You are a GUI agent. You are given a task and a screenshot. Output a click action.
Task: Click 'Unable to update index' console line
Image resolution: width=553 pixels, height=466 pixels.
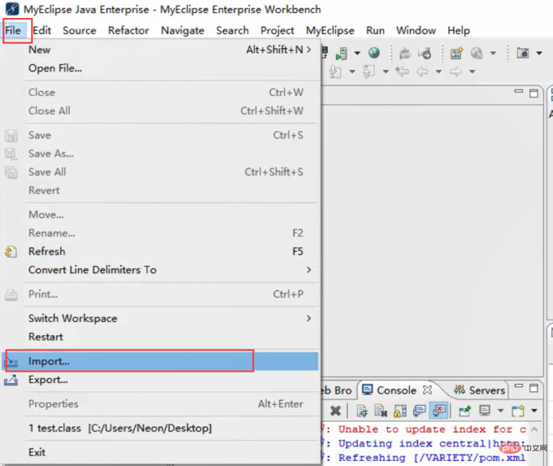tap(432, 429)
